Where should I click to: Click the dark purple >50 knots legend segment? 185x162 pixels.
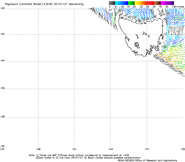(x=173, y=3)
